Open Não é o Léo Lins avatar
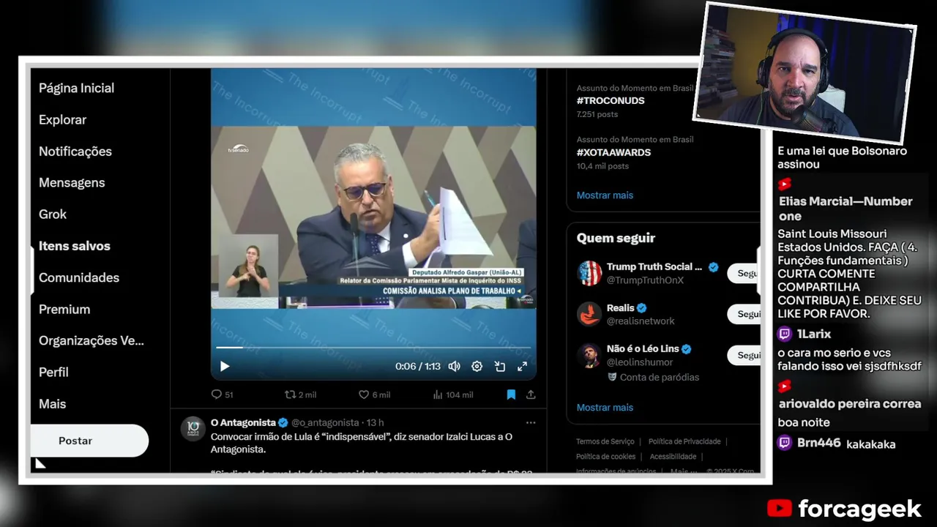The width and height of the screenshot is (937, 527). (590, 355)
